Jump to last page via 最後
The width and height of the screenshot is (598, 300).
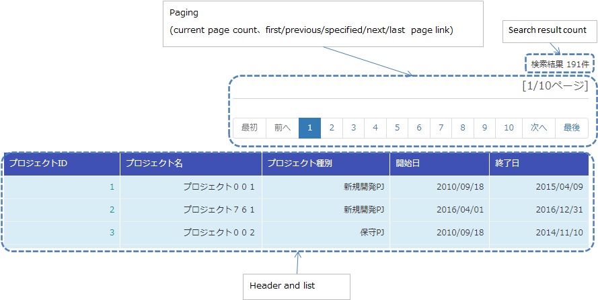tap(572, 128)
